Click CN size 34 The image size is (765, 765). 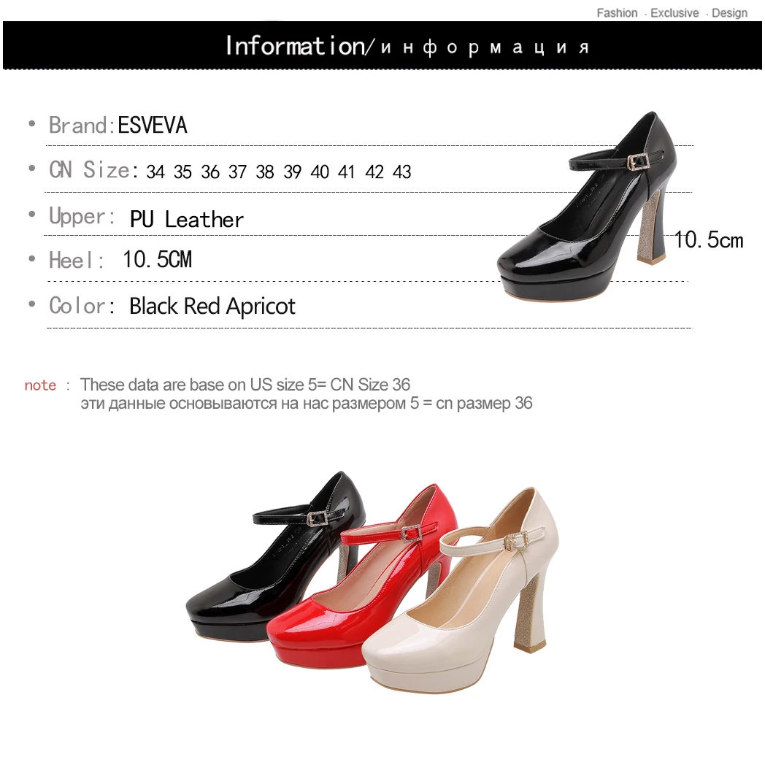(x=155, y=172)
